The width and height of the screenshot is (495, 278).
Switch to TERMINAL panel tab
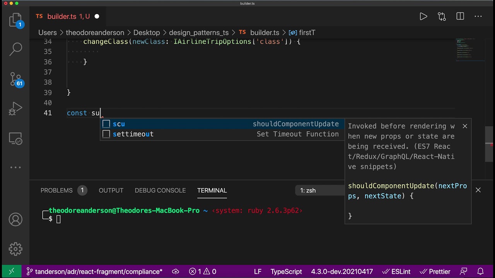tap(212, 190)
